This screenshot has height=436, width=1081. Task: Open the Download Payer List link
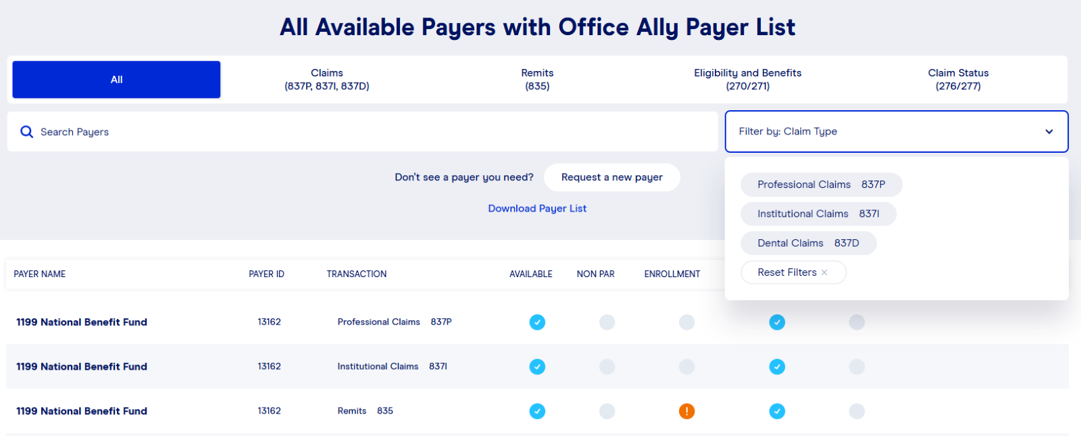(537, 208)
